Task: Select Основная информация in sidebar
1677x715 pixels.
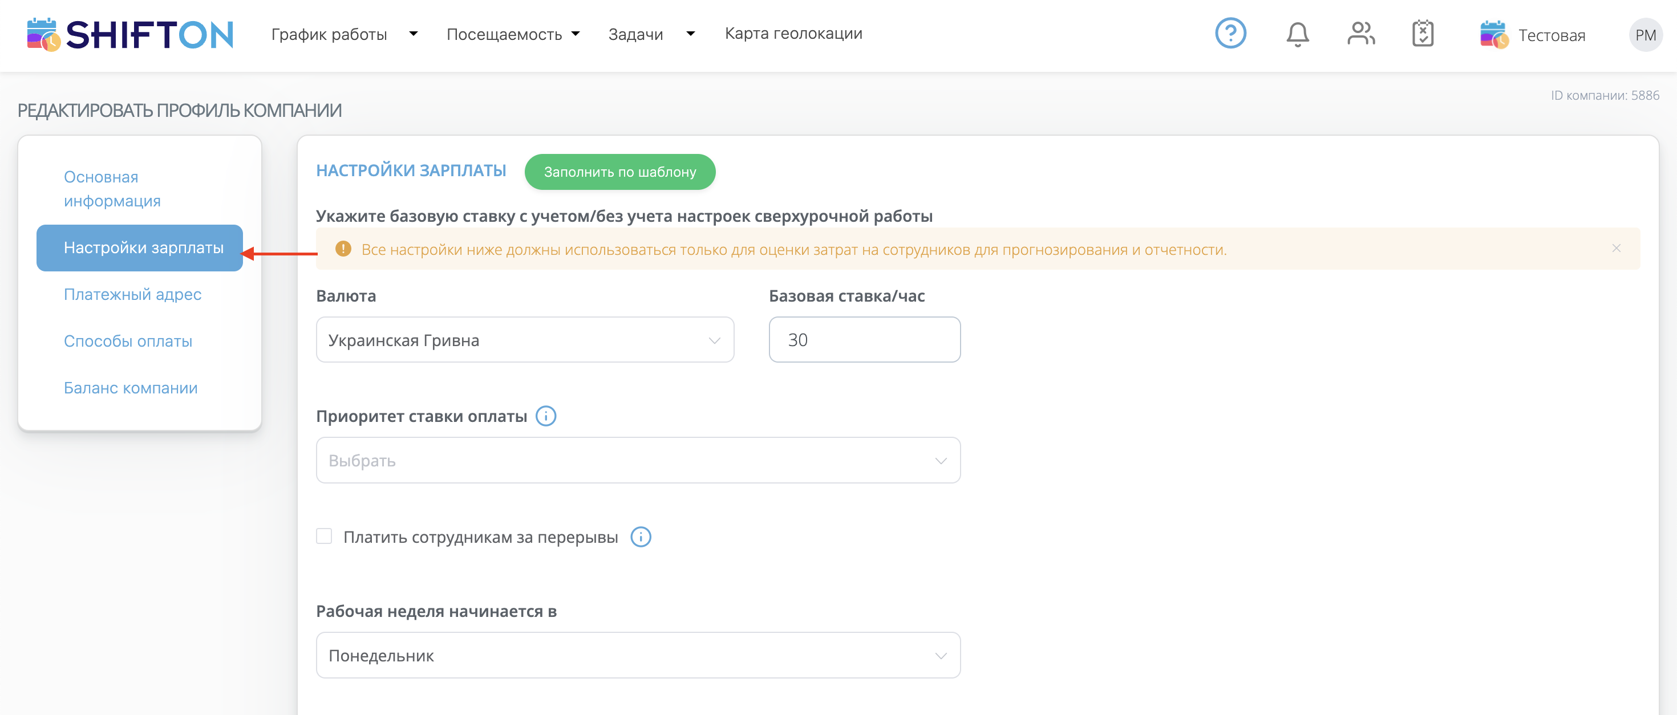Action: tap(112, 189)
